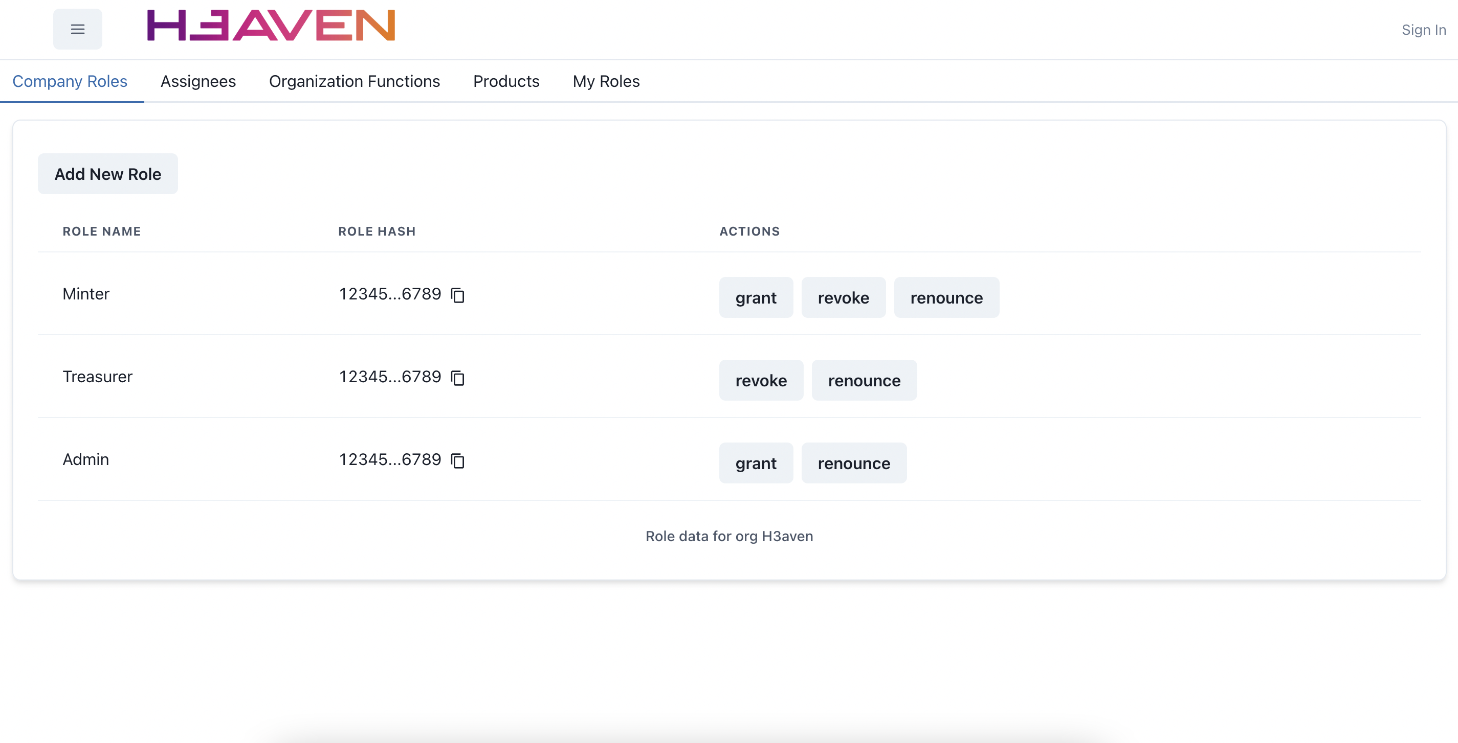Click Add New Role button
Image resolution: width=1458 pixels, height=743 pixels.
(107, 173)
